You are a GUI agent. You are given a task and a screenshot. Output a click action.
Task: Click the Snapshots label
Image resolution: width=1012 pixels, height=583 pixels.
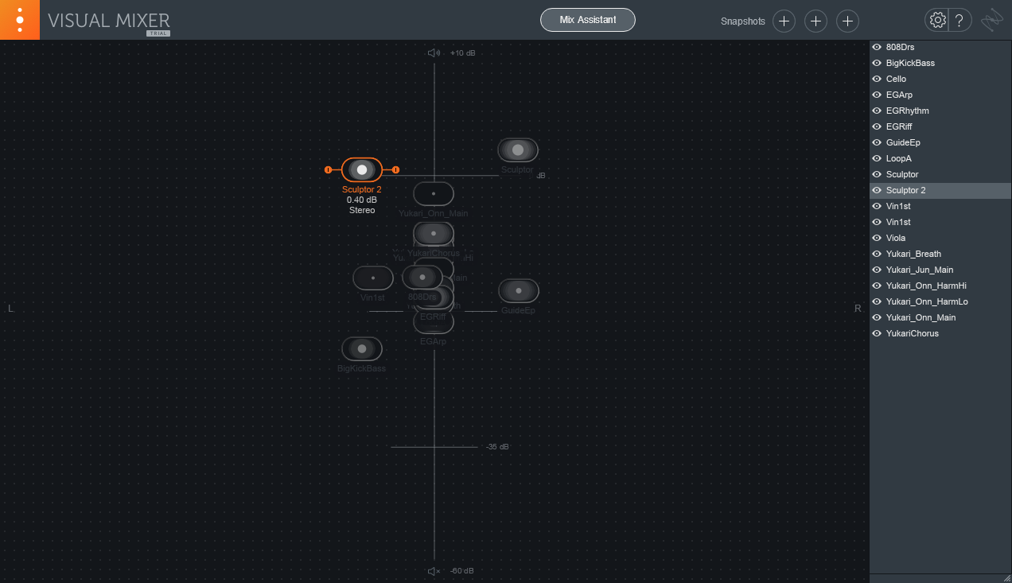click(743, 21)
